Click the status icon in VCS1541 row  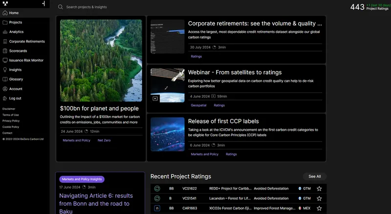pos(157,198)
